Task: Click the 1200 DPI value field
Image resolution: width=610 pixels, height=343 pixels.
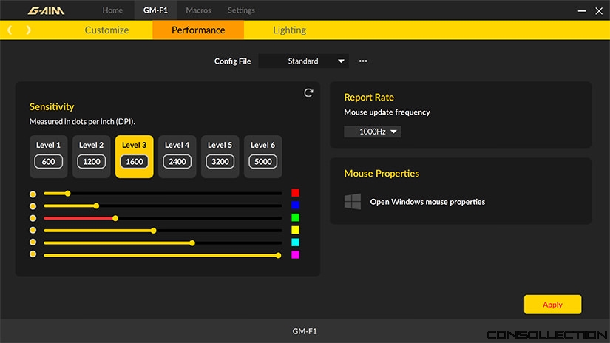Action: [92, 161]
